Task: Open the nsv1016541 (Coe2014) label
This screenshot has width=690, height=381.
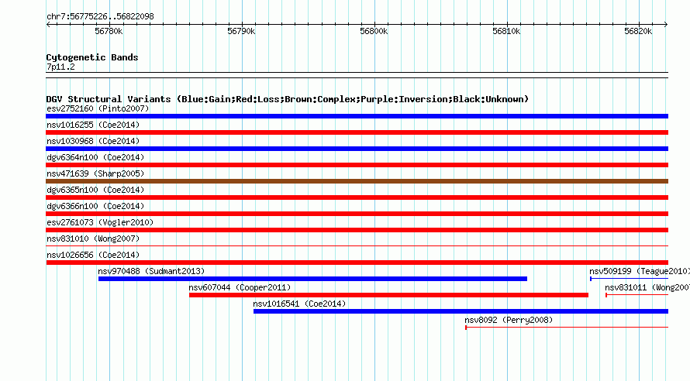Action: tap(299, 304)
